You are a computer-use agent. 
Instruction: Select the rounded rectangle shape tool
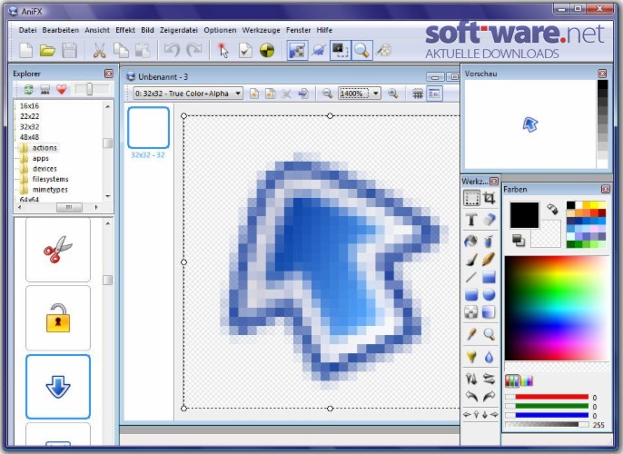coord(471,295)
